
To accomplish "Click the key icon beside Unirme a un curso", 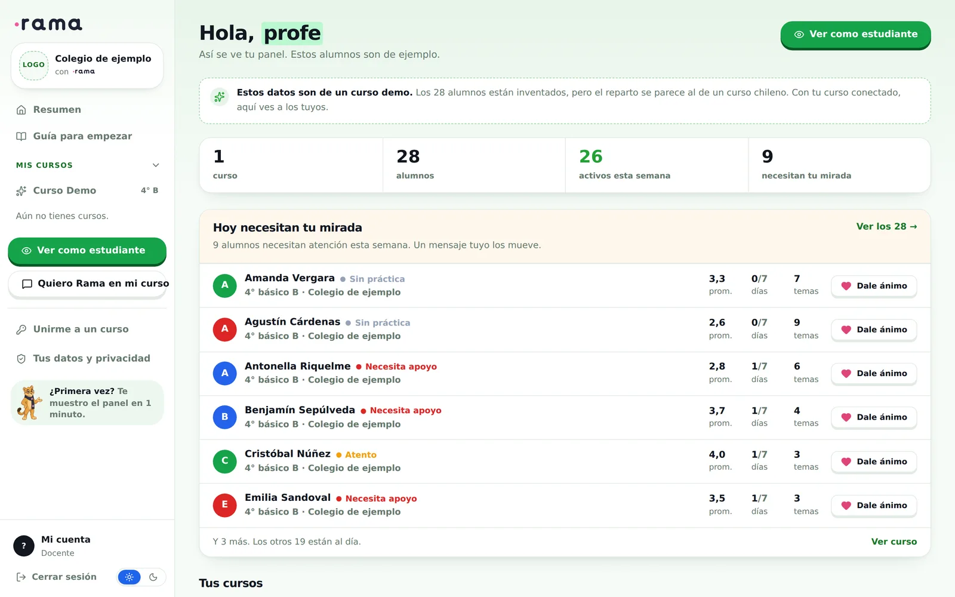I will [21, 330].
